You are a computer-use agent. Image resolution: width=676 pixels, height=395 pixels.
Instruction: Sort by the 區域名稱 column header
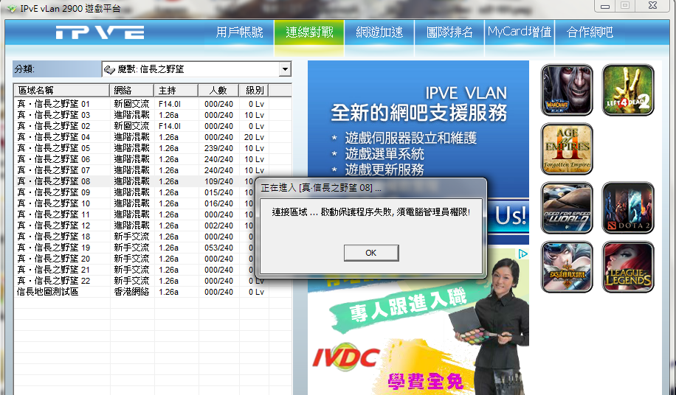click(x=62, y=91)
